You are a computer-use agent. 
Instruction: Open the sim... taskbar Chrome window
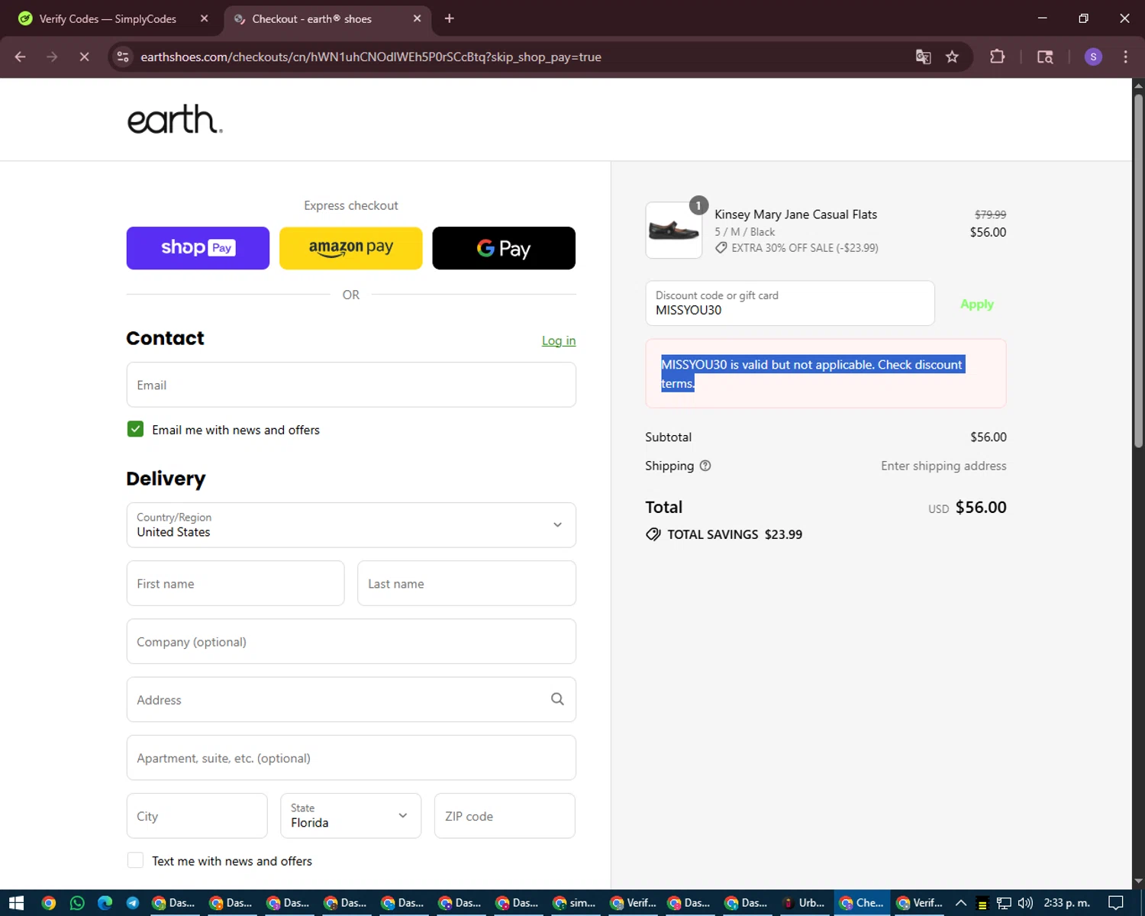click(x=576, y=903)
